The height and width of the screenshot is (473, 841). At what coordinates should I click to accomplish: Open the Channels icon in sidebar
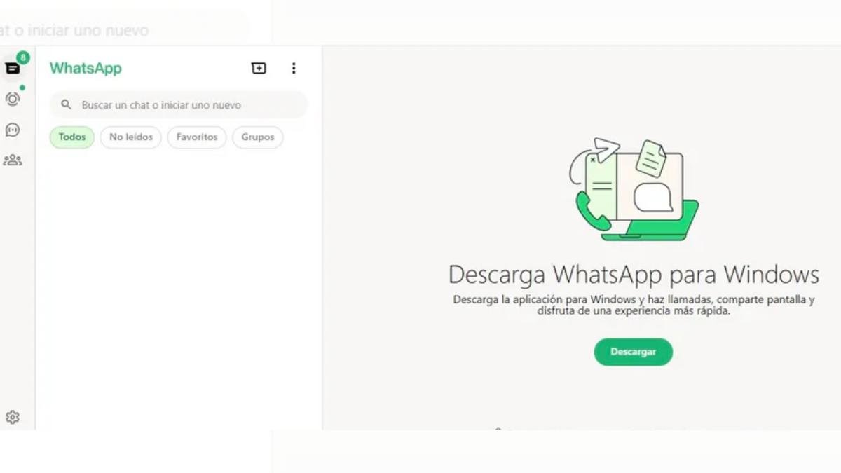(13, 130)
